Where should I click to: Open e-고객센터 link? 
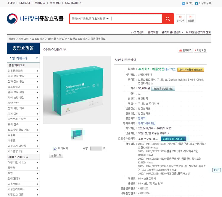[137, 32]
